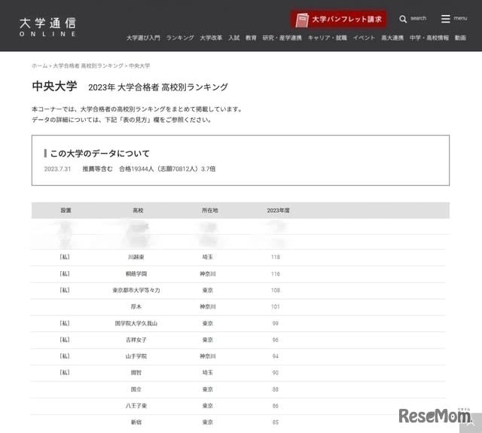Click 大学合格者 高校別ランキング breadcrumb
482x433 pixels.
(88, 66)
